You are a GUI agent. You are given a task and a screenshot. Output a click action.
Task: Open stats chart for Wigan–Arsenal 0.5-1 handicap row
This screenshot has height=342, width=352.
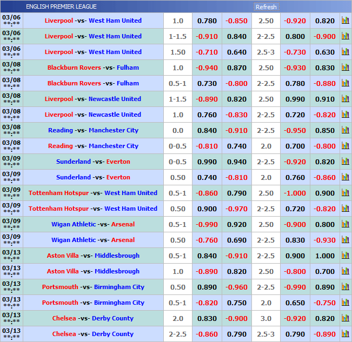coord(346,224)
